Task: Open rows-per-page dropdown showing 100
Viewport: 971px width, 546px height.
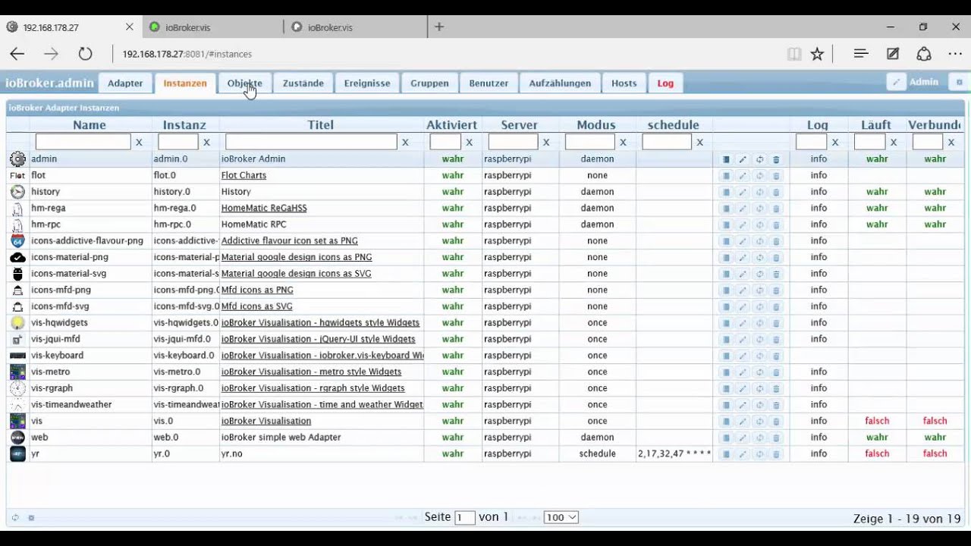Action: click(561, 517)
